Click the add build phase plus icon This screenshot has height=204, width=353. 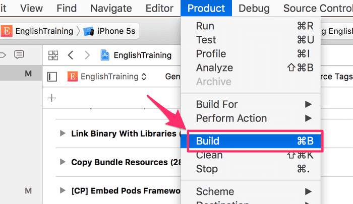(x=51, y=98)
